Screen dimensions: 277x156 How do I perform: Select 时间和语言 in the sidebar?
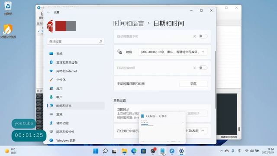pyautogui.click(x=76, y=106)
